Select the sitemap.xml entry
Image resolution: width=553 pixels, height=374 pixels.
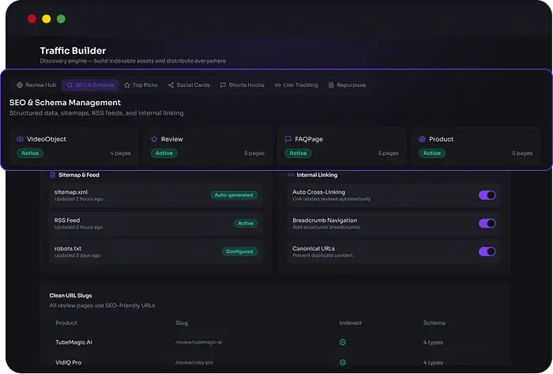click(156, 195)
